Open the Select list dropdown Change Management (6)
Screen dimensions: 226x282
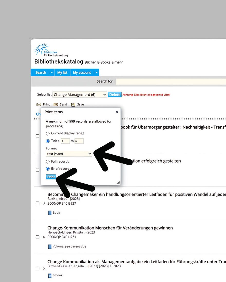pos(80,95)
